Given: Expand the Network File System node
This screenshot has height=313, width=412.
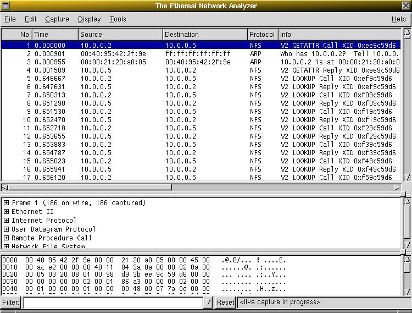Looking at the screenshot, I should [6, 246].
